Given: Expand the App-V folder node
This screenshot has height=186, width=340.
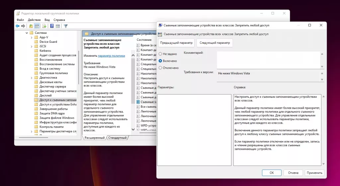Looking at the screenshot, I should pyautogui.click(x=32, y=37).
